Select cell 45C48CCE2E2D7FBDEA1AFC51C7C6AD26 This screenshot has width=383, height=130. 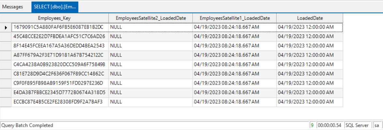click(59, 36)
